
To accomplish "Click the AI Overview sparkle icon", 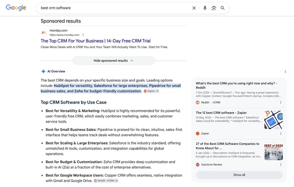I will 43,72.
